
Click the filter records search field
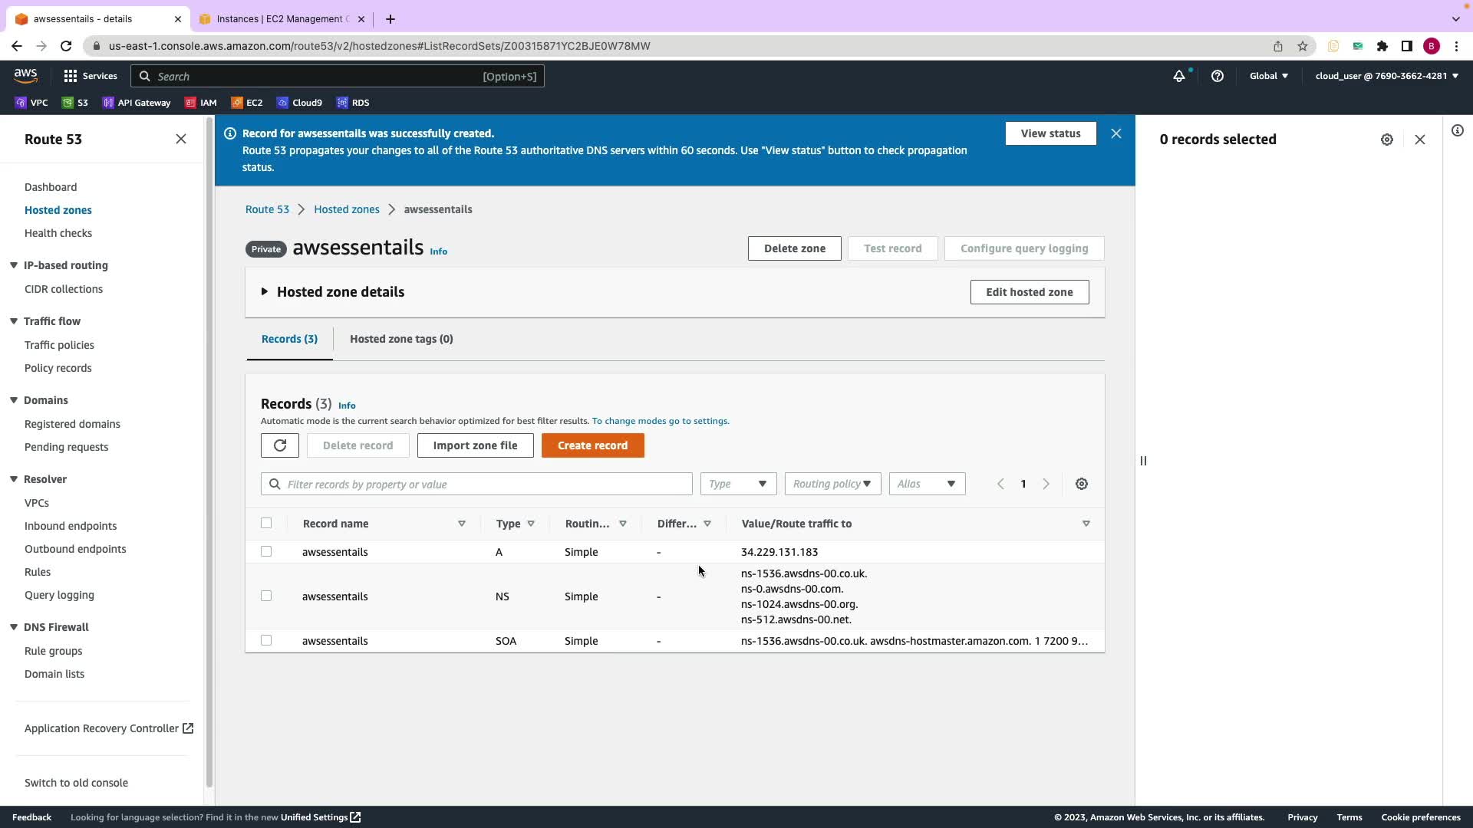483,485
